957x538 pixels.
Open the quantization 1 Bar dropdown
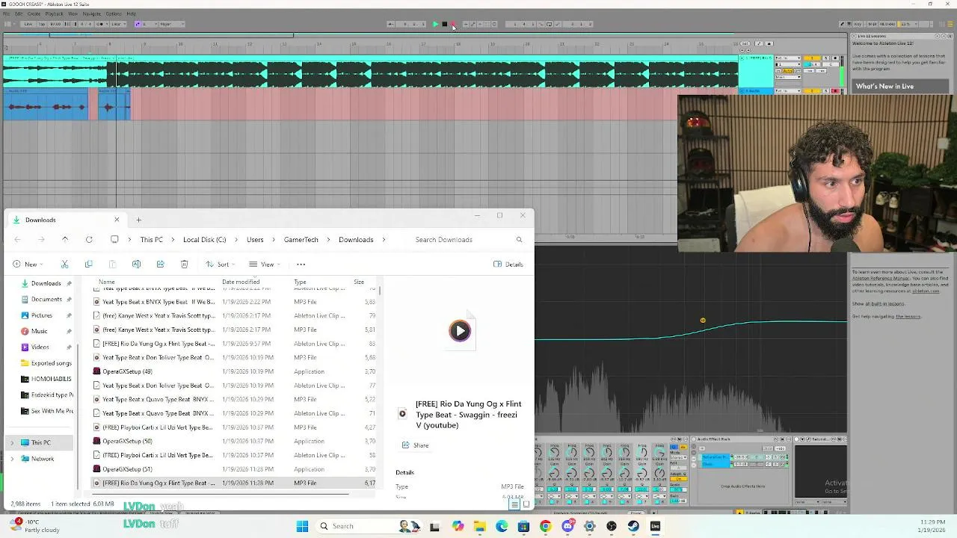(x=118, y=24)
